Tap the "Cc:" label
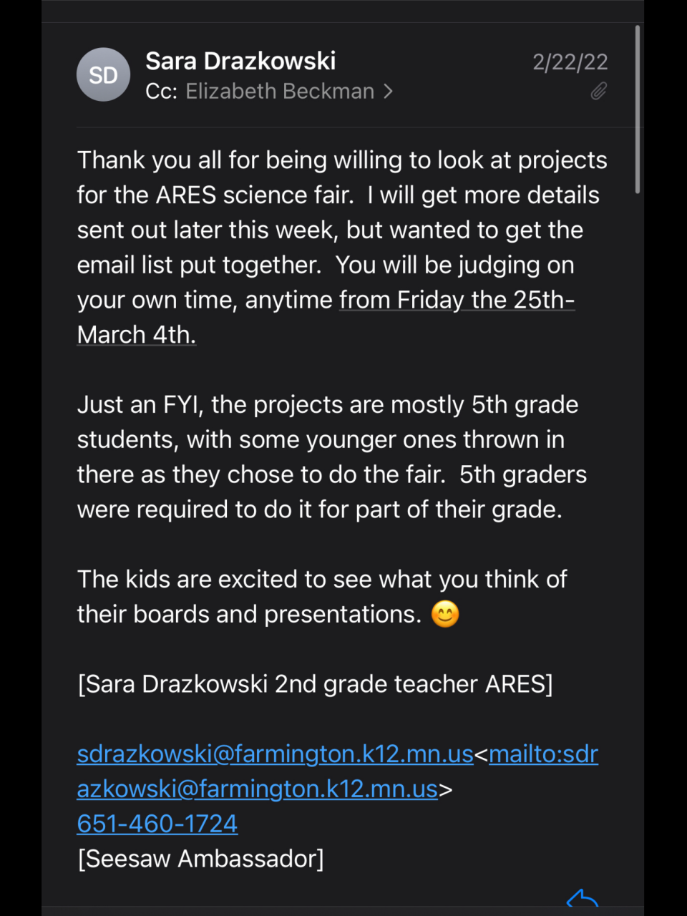Image resolution: width=687 pixels, height=916 pixels. (x=161, y=92)
